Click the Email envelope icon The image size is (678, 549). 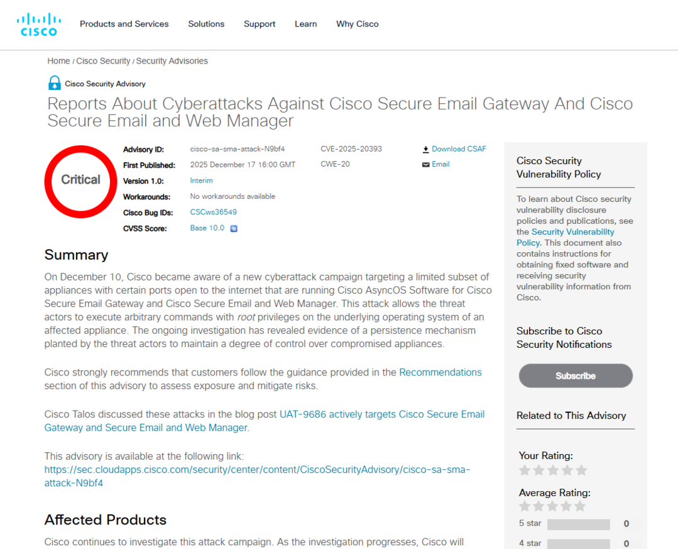tap(425, 165)
